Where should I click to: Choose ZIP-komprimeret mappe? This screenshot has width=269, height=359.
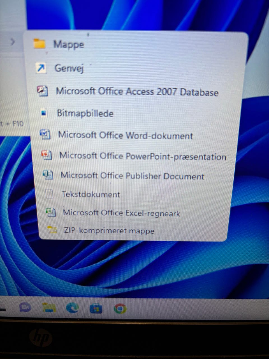click(109, 231)
